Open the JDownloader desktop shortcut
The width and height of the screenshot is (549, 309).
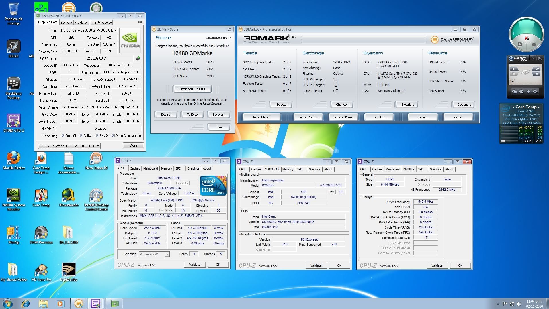[69, 198]
